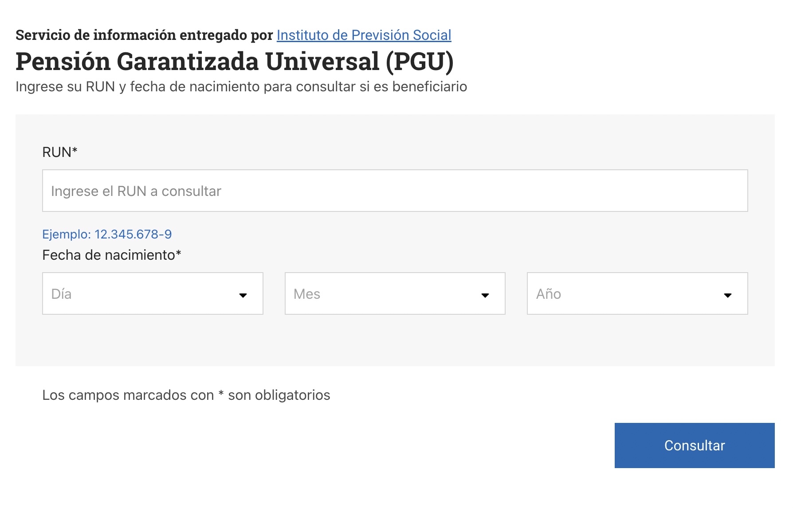Viewport: 793px width, 508px height.
Task: Submit the form with Consultar button
Action: pyautogui.click(x=695, y=445)
